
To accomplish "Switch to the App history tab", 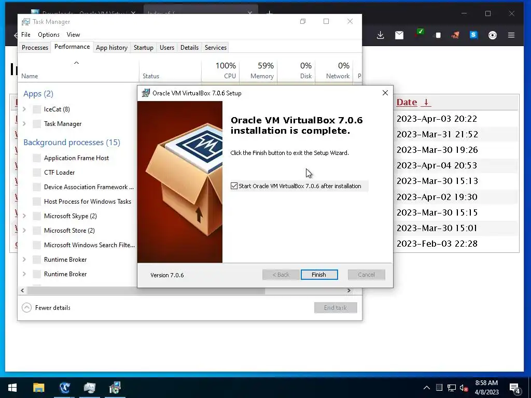I will point(112,47).
